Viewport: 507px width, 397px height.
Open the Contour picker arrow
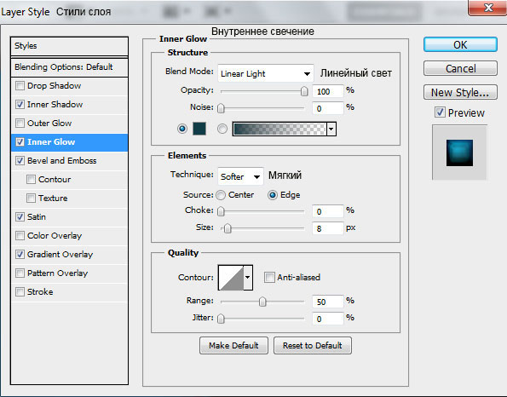tap(248, 278)
